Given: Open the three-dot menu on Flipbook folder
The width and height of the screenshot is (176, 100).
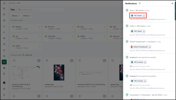Looking at the screenshot, I should [x=40, y=27].
